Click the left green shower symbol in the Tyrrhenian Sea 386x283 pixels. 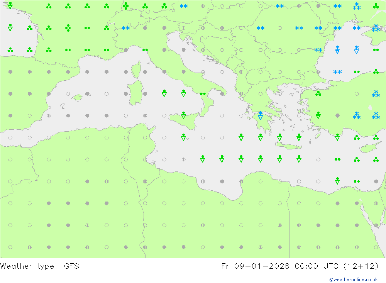[x=164, y=93]
